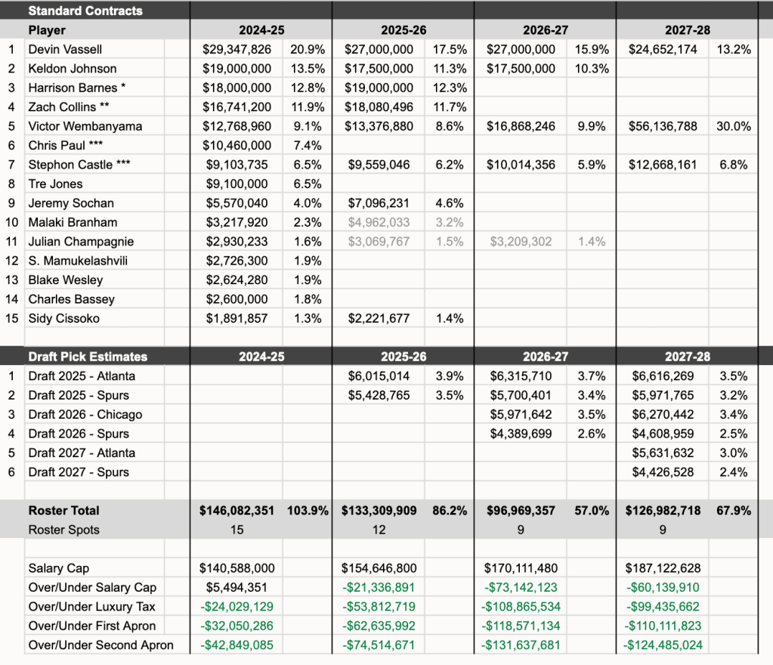Click Victor Wembanyama's 2027-28 salary of $56,136,788
This screenshot has height=665, width=773.
click(663, 126)
